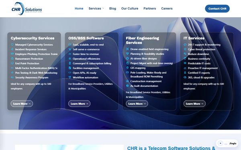The height and width of the screenshot is (150, 241).
Task: Open the Home menu item
Action: coord(79,8)
